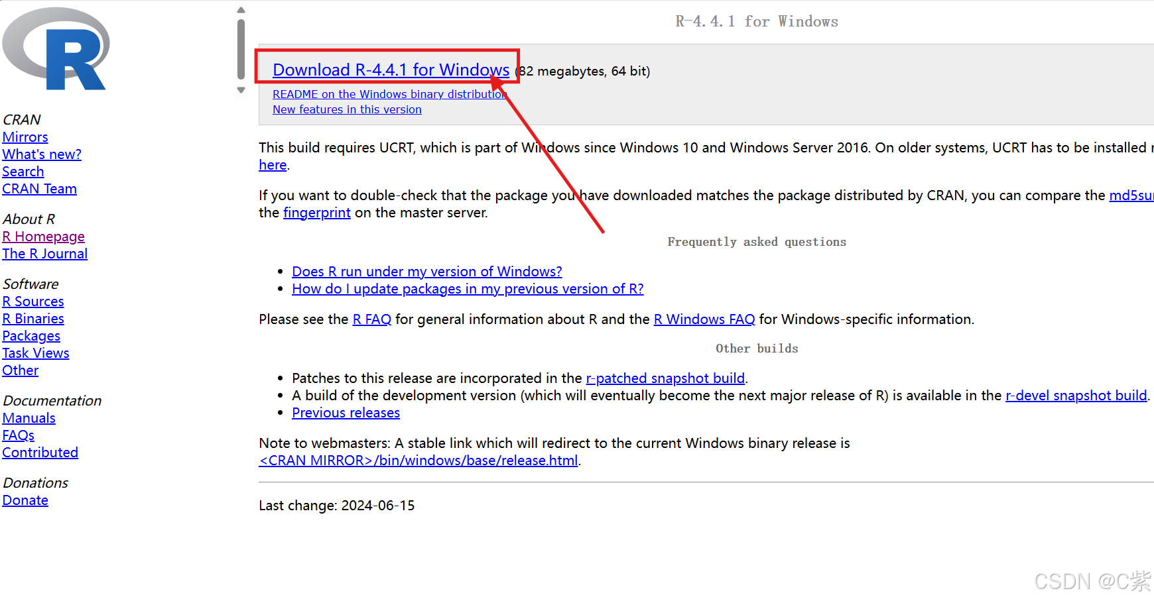Open r-patched snapshot build link
Image resolution: width=1154 pixels, height=601 pixels.
tap(665, 378)
